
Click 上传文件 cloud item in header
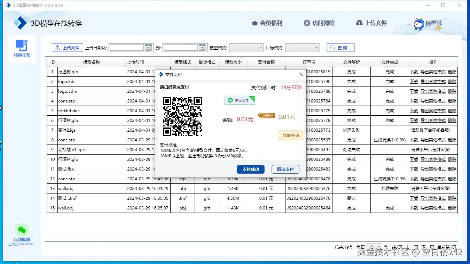point(371,23)
